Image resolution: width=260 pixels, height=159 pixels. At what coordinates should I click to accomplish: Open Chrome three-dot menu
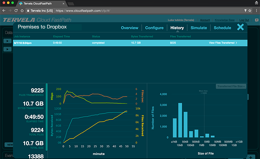(x=256, y=10)
